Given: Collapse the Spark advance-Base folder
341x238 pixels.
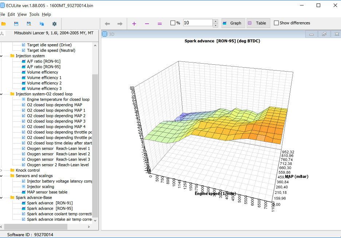Looking at the screenshot, I should click(x=1, y=198).
